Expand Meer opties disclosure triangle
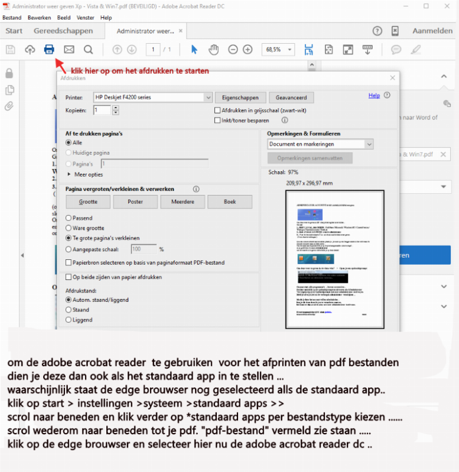 coord(69,174)
